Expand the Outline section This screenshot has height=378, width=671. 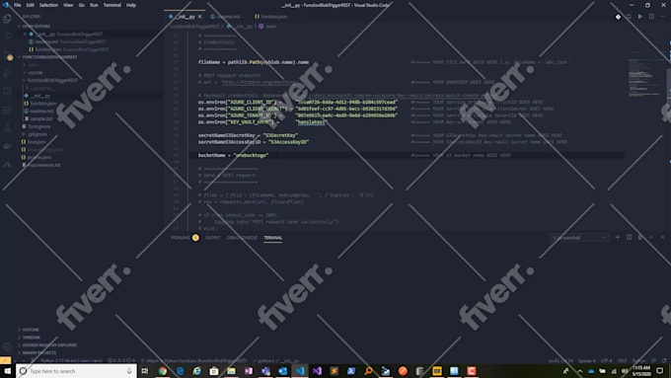30,330
